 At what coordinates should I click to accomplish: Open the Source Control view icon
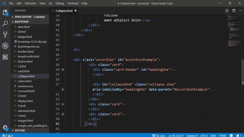[x=5, y=35]
